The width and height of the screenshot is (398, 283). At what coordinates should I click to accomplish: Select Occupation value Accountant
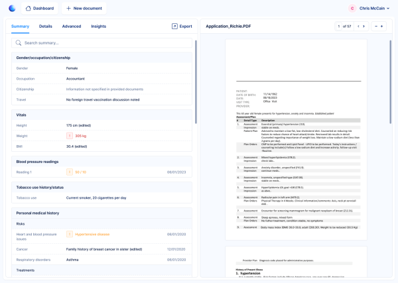coord(76,79)
